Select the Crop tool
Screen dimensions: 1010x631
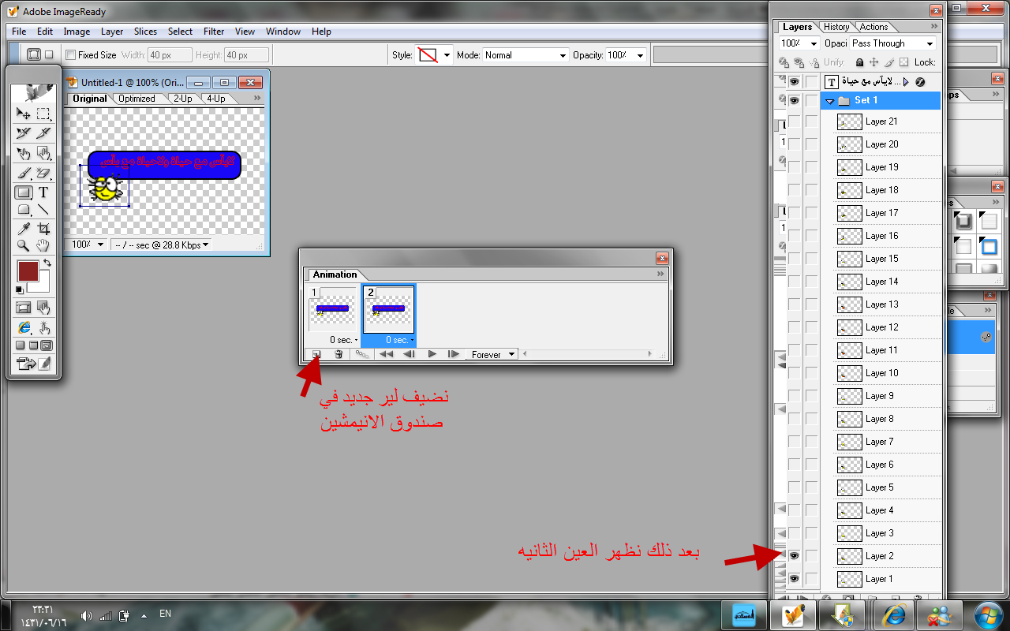[x=43, y=229]
